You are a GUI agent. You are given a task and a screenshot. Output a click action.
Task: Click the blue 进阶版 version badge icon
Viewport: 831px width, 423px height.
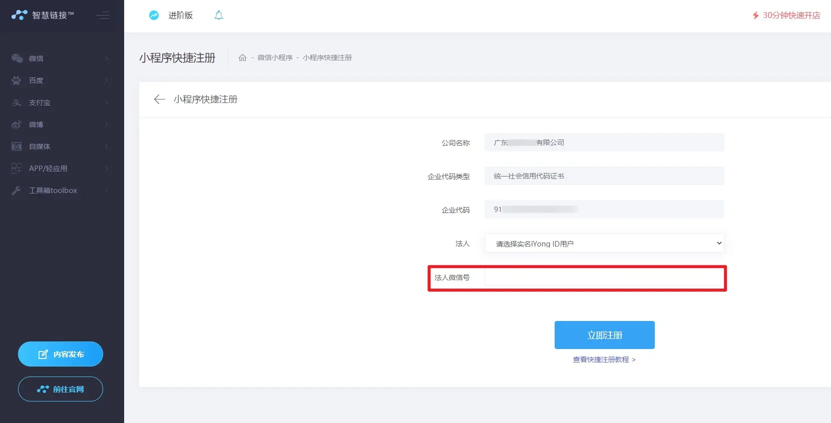154,15
